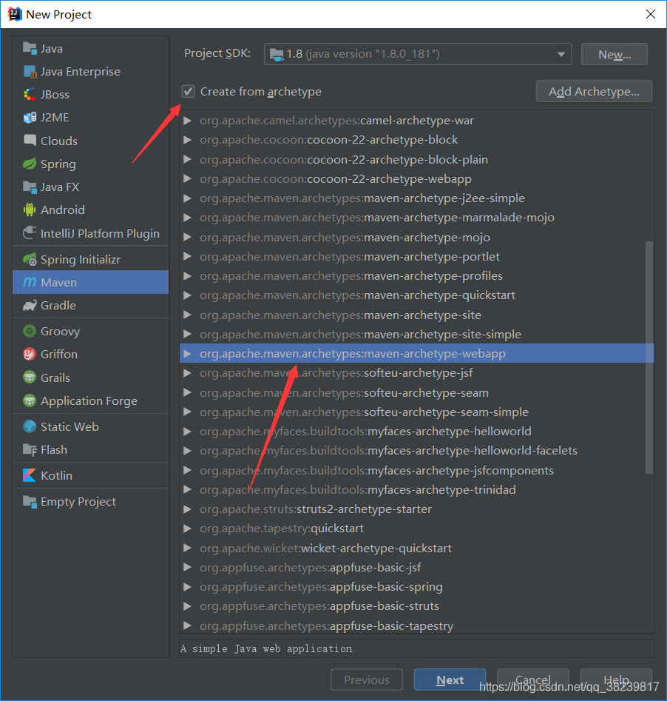Click the Flash icon

30,450
